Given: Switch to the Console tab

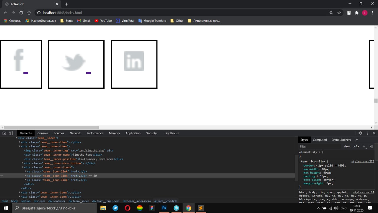Looking at the screenshot, I should coord(43,133).
